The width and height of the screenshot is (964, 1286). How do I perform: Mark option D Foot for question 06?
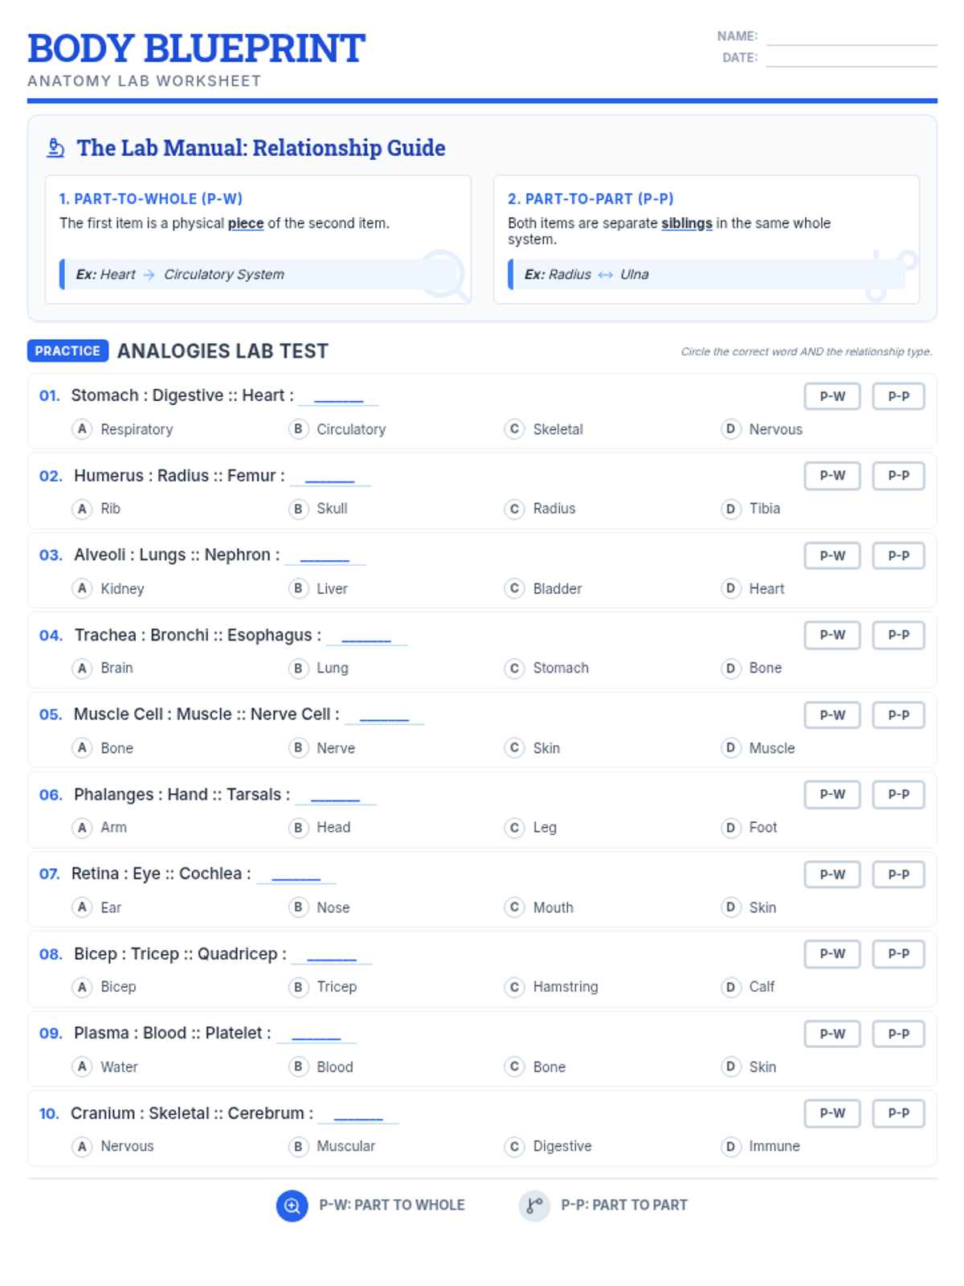(750, 827)
